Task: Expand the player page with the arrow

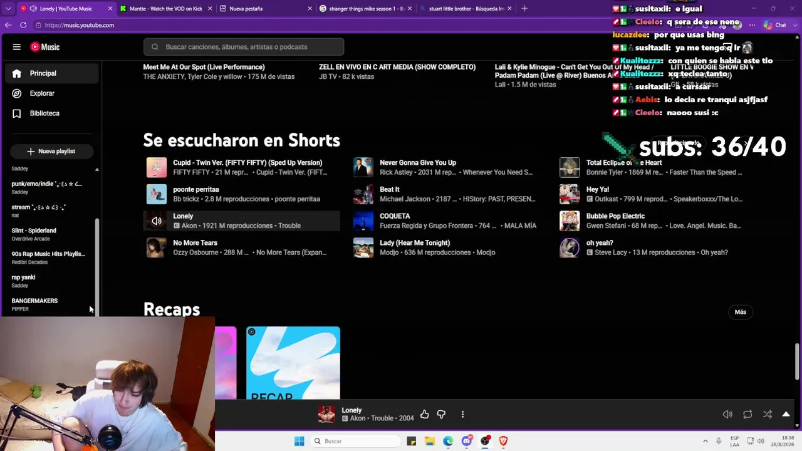Action: tap(786, 414)
